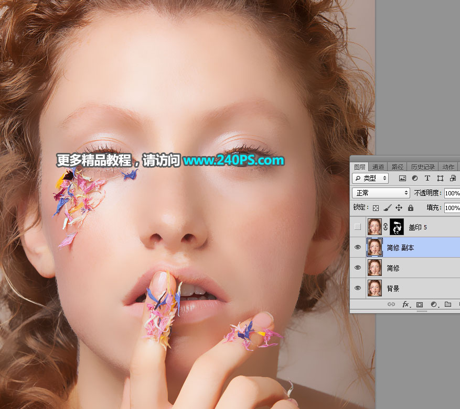Select layer named 盖印 5
Viewport: 460px width, 409px height.
[x=418, y=227]
